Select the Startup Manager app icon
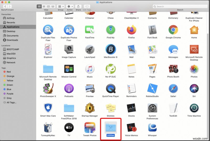 pos(90,108)
